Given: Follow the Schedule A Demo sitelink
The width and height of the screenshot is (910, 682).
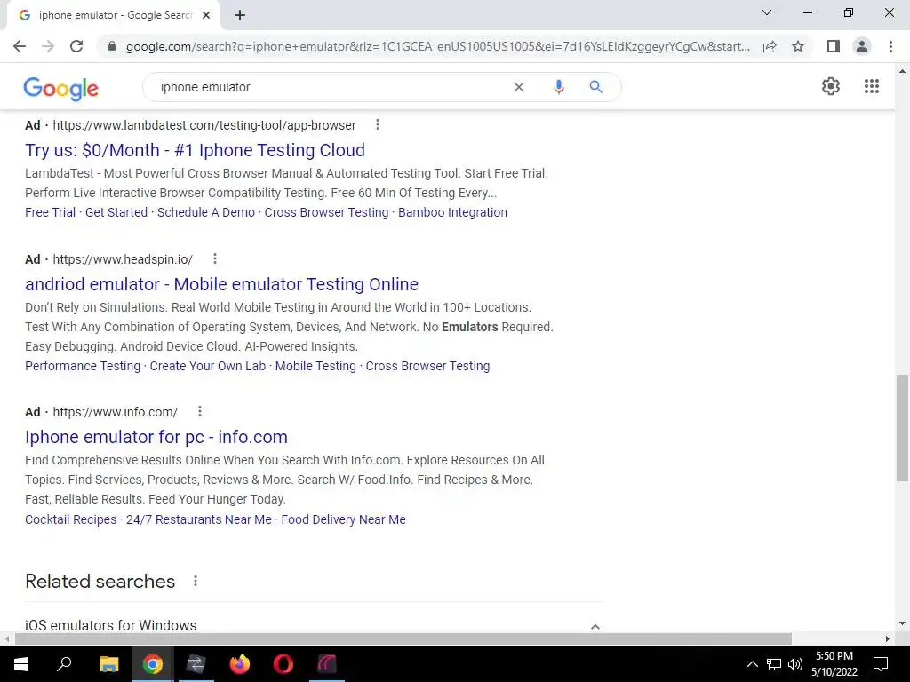Looking at the screenshot, I should click(206, 212).
